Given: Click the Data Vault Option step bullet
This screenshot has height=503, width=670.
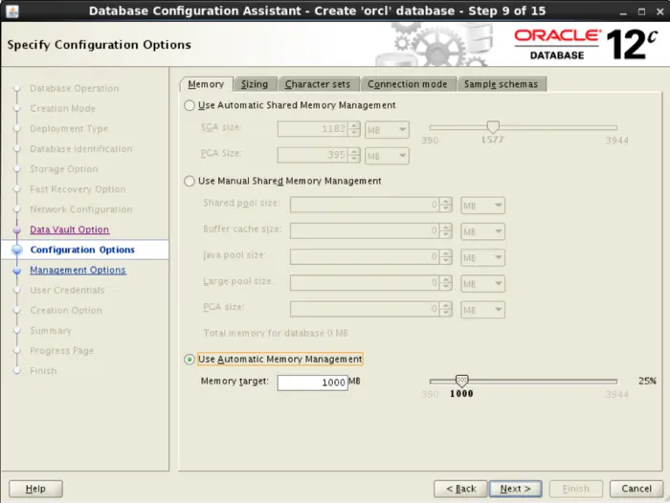Looking at the screenshot, I should (17, 230).
